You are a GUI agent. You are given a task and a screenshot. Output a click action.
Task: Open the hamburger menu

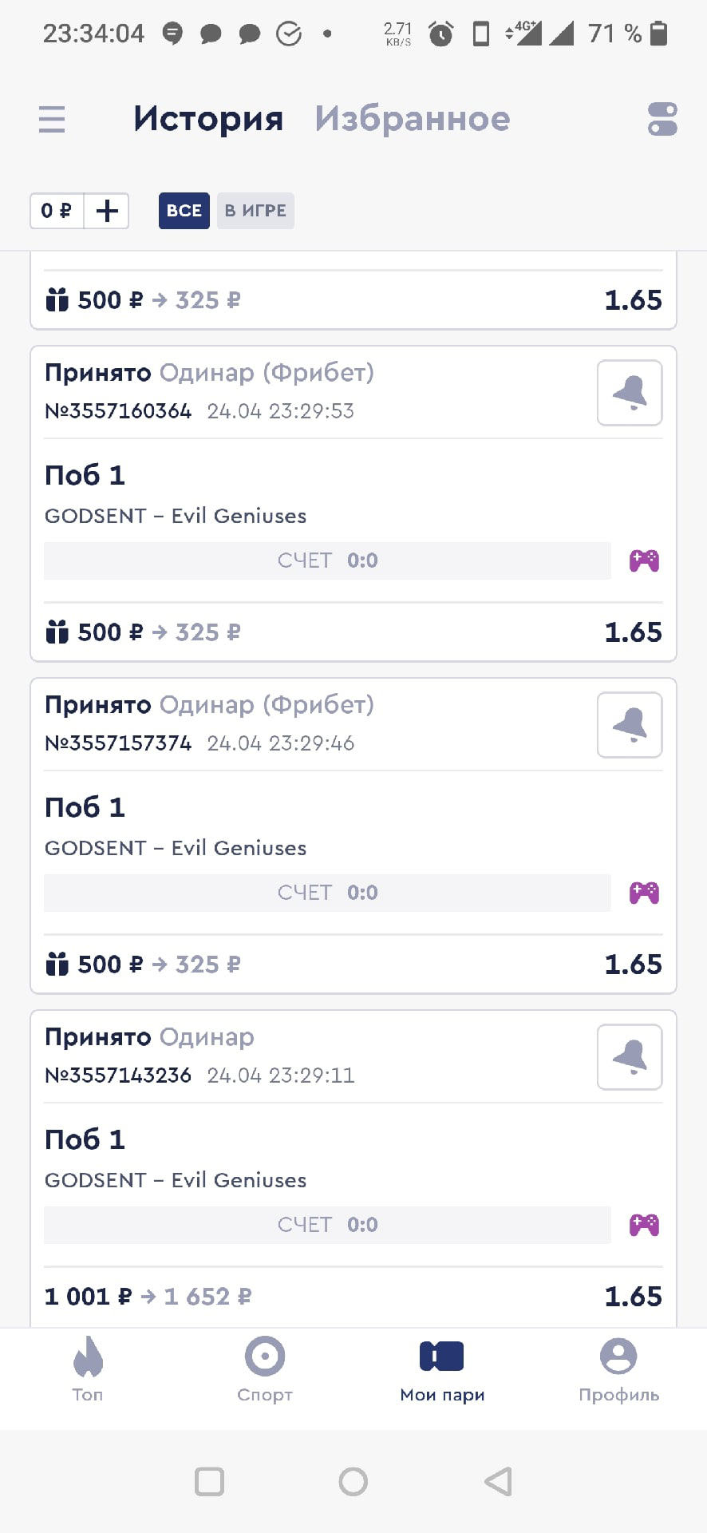[52, 120]
